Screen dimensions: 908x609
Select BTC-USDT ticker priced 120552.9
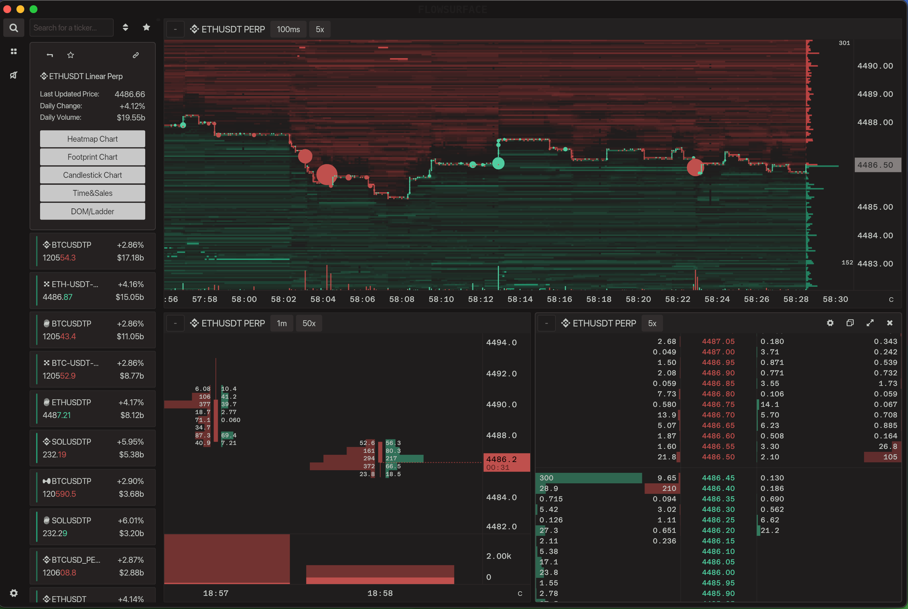93,369
